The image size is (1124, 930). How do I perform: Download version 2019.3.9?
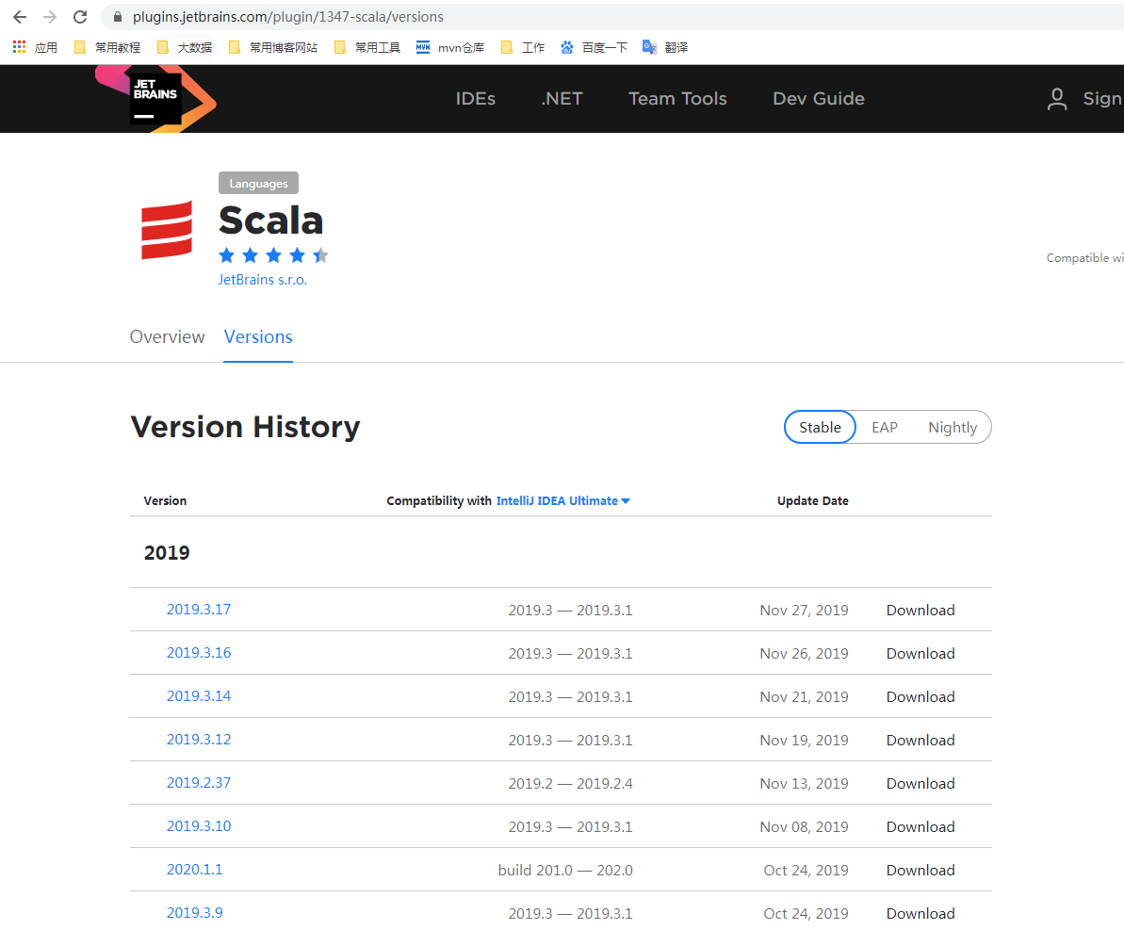[920, 913]
